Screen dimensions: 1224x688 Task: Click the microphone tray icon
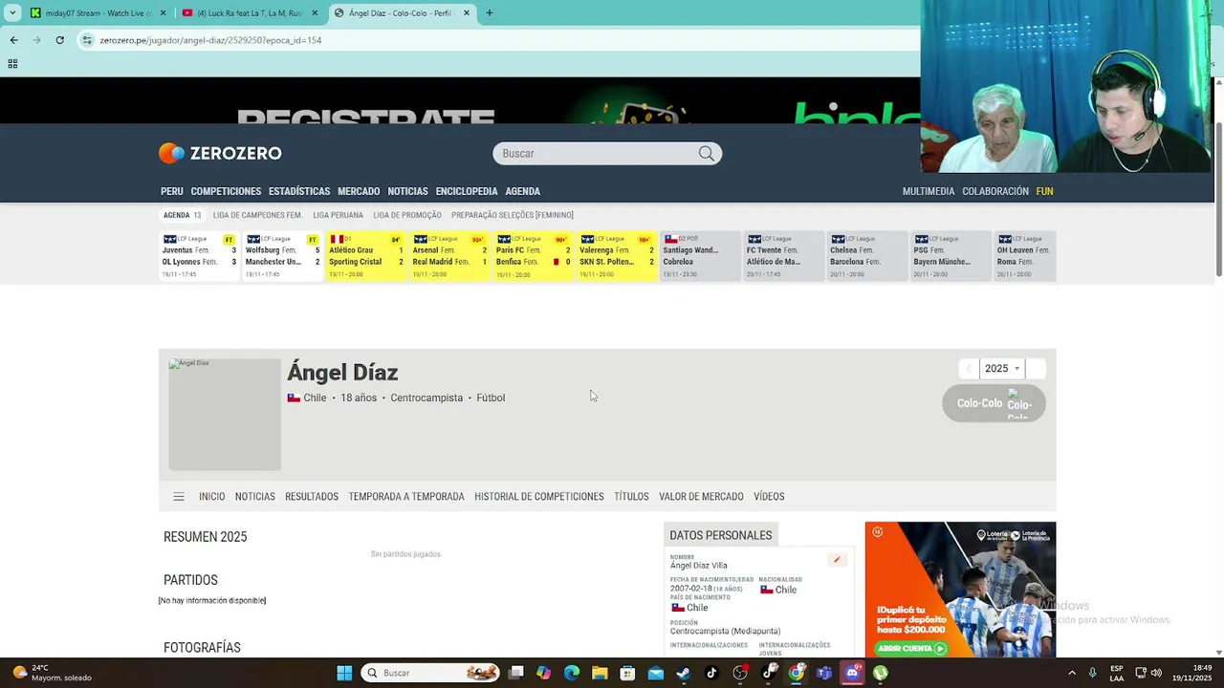tap(1092, 673)
